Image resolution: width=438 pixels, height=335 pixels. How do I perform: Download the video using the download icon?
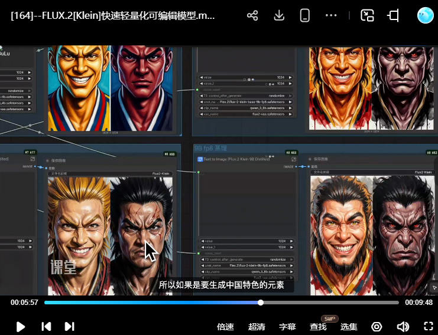[280, 16]
